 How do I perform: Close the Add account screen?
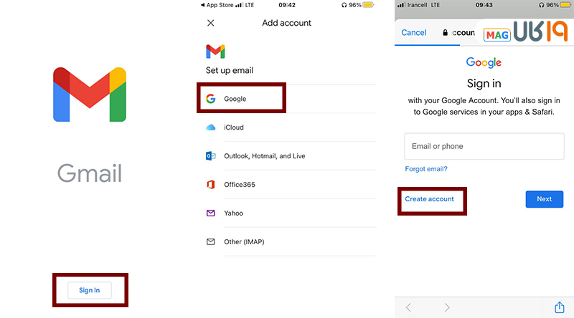click(210, 23)
